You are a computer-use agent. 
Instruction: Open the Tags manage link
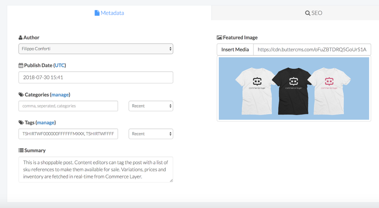[x=46, y=123]
